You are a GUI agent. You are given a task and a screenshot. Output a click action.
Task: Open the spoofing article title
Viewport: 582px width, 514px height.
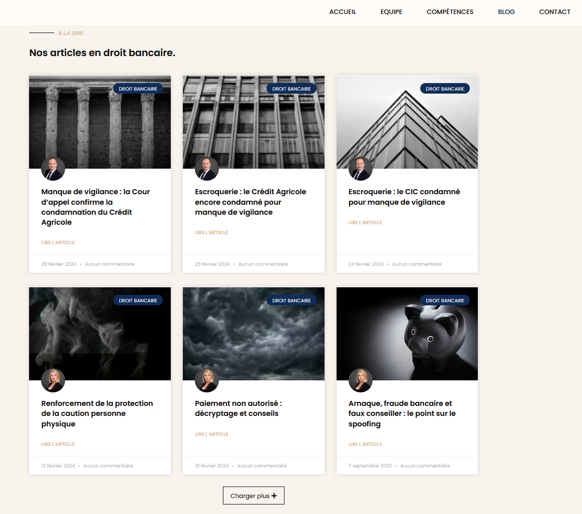[402, 413]
